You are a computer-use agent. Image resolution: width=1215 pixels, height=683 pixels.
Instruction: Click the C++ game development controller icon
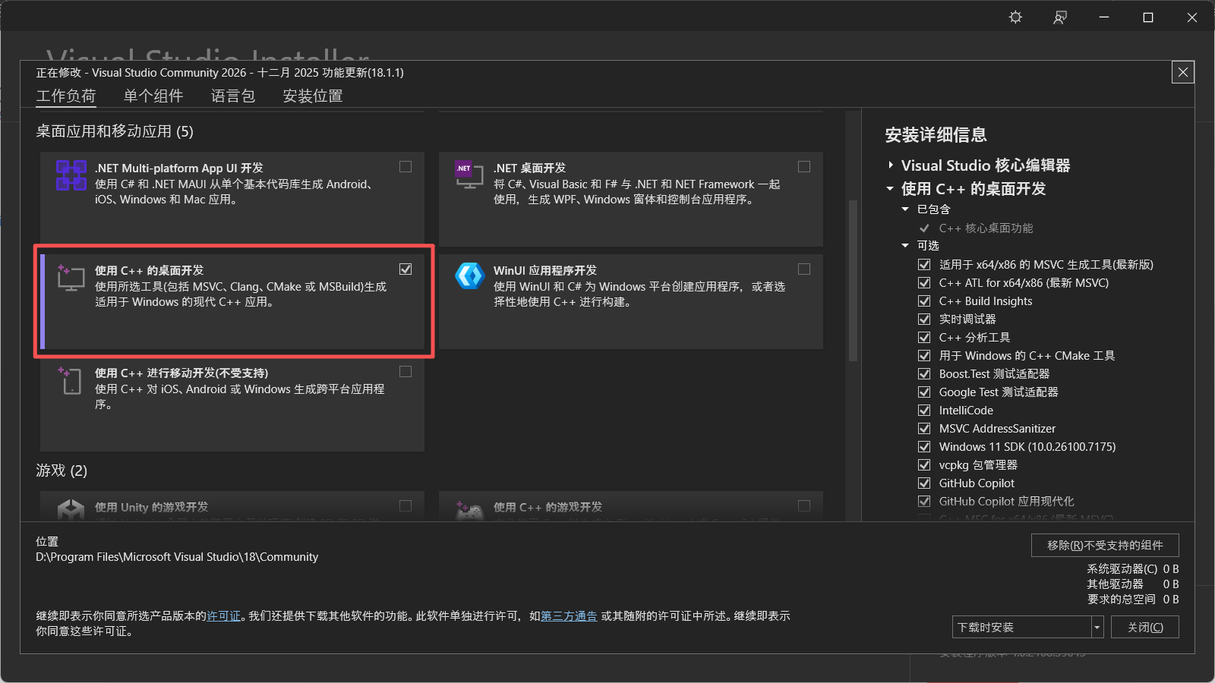click(469, 510)
